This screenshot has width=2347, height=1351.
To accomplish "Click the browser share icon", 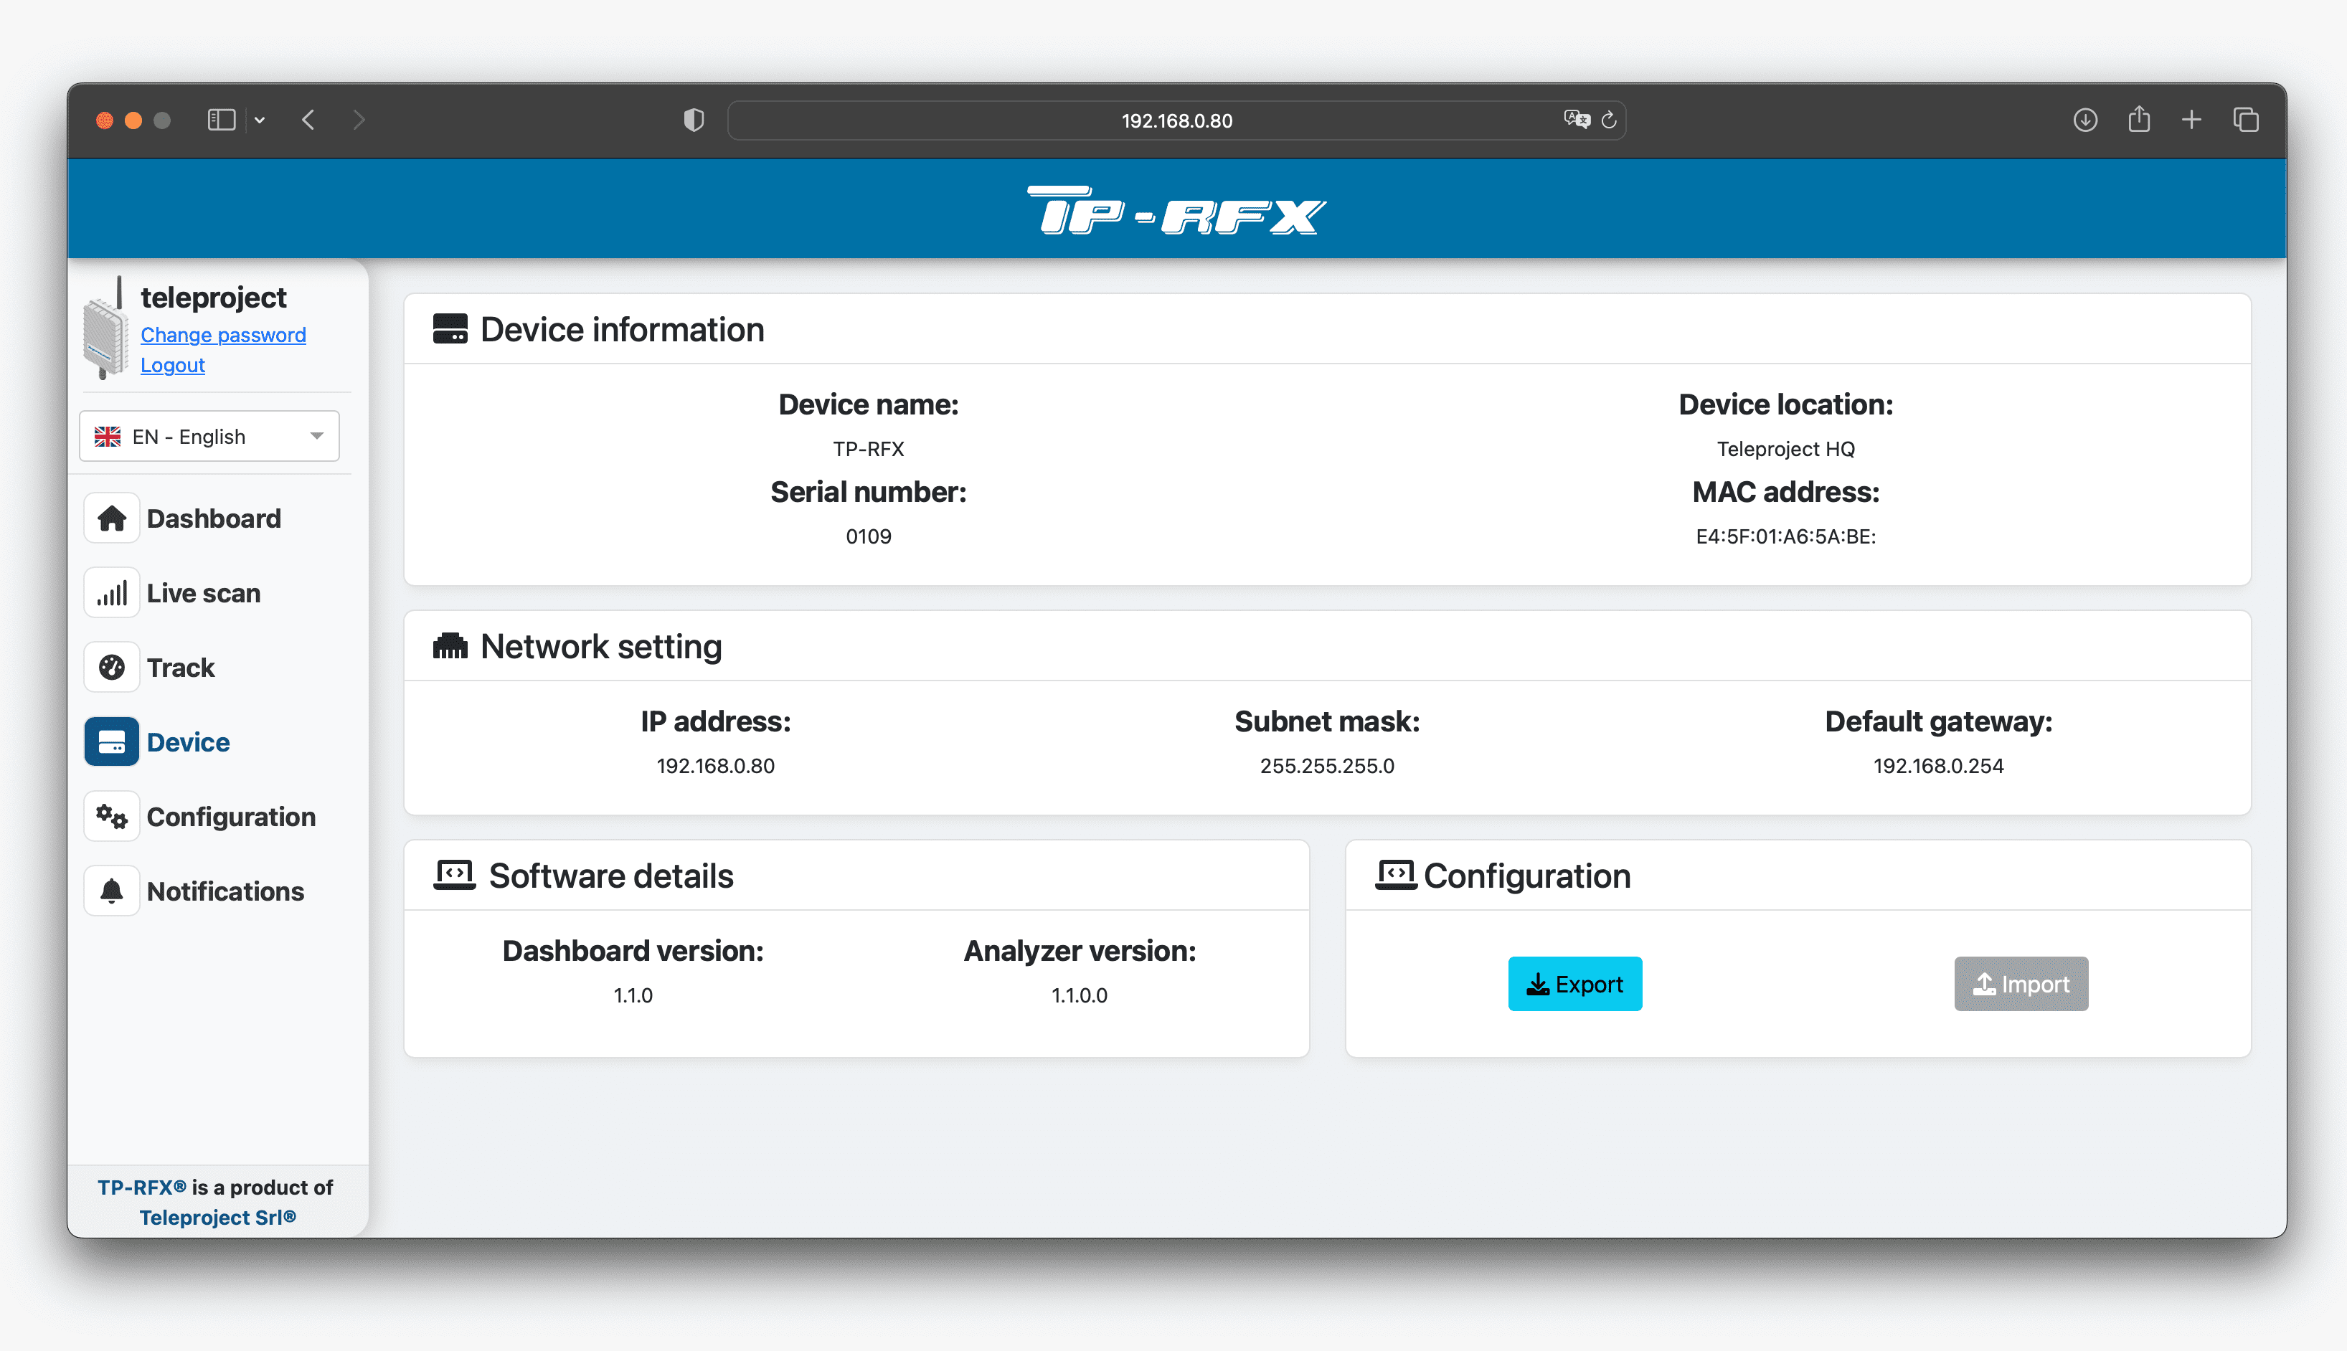I will pos(2139,119).
